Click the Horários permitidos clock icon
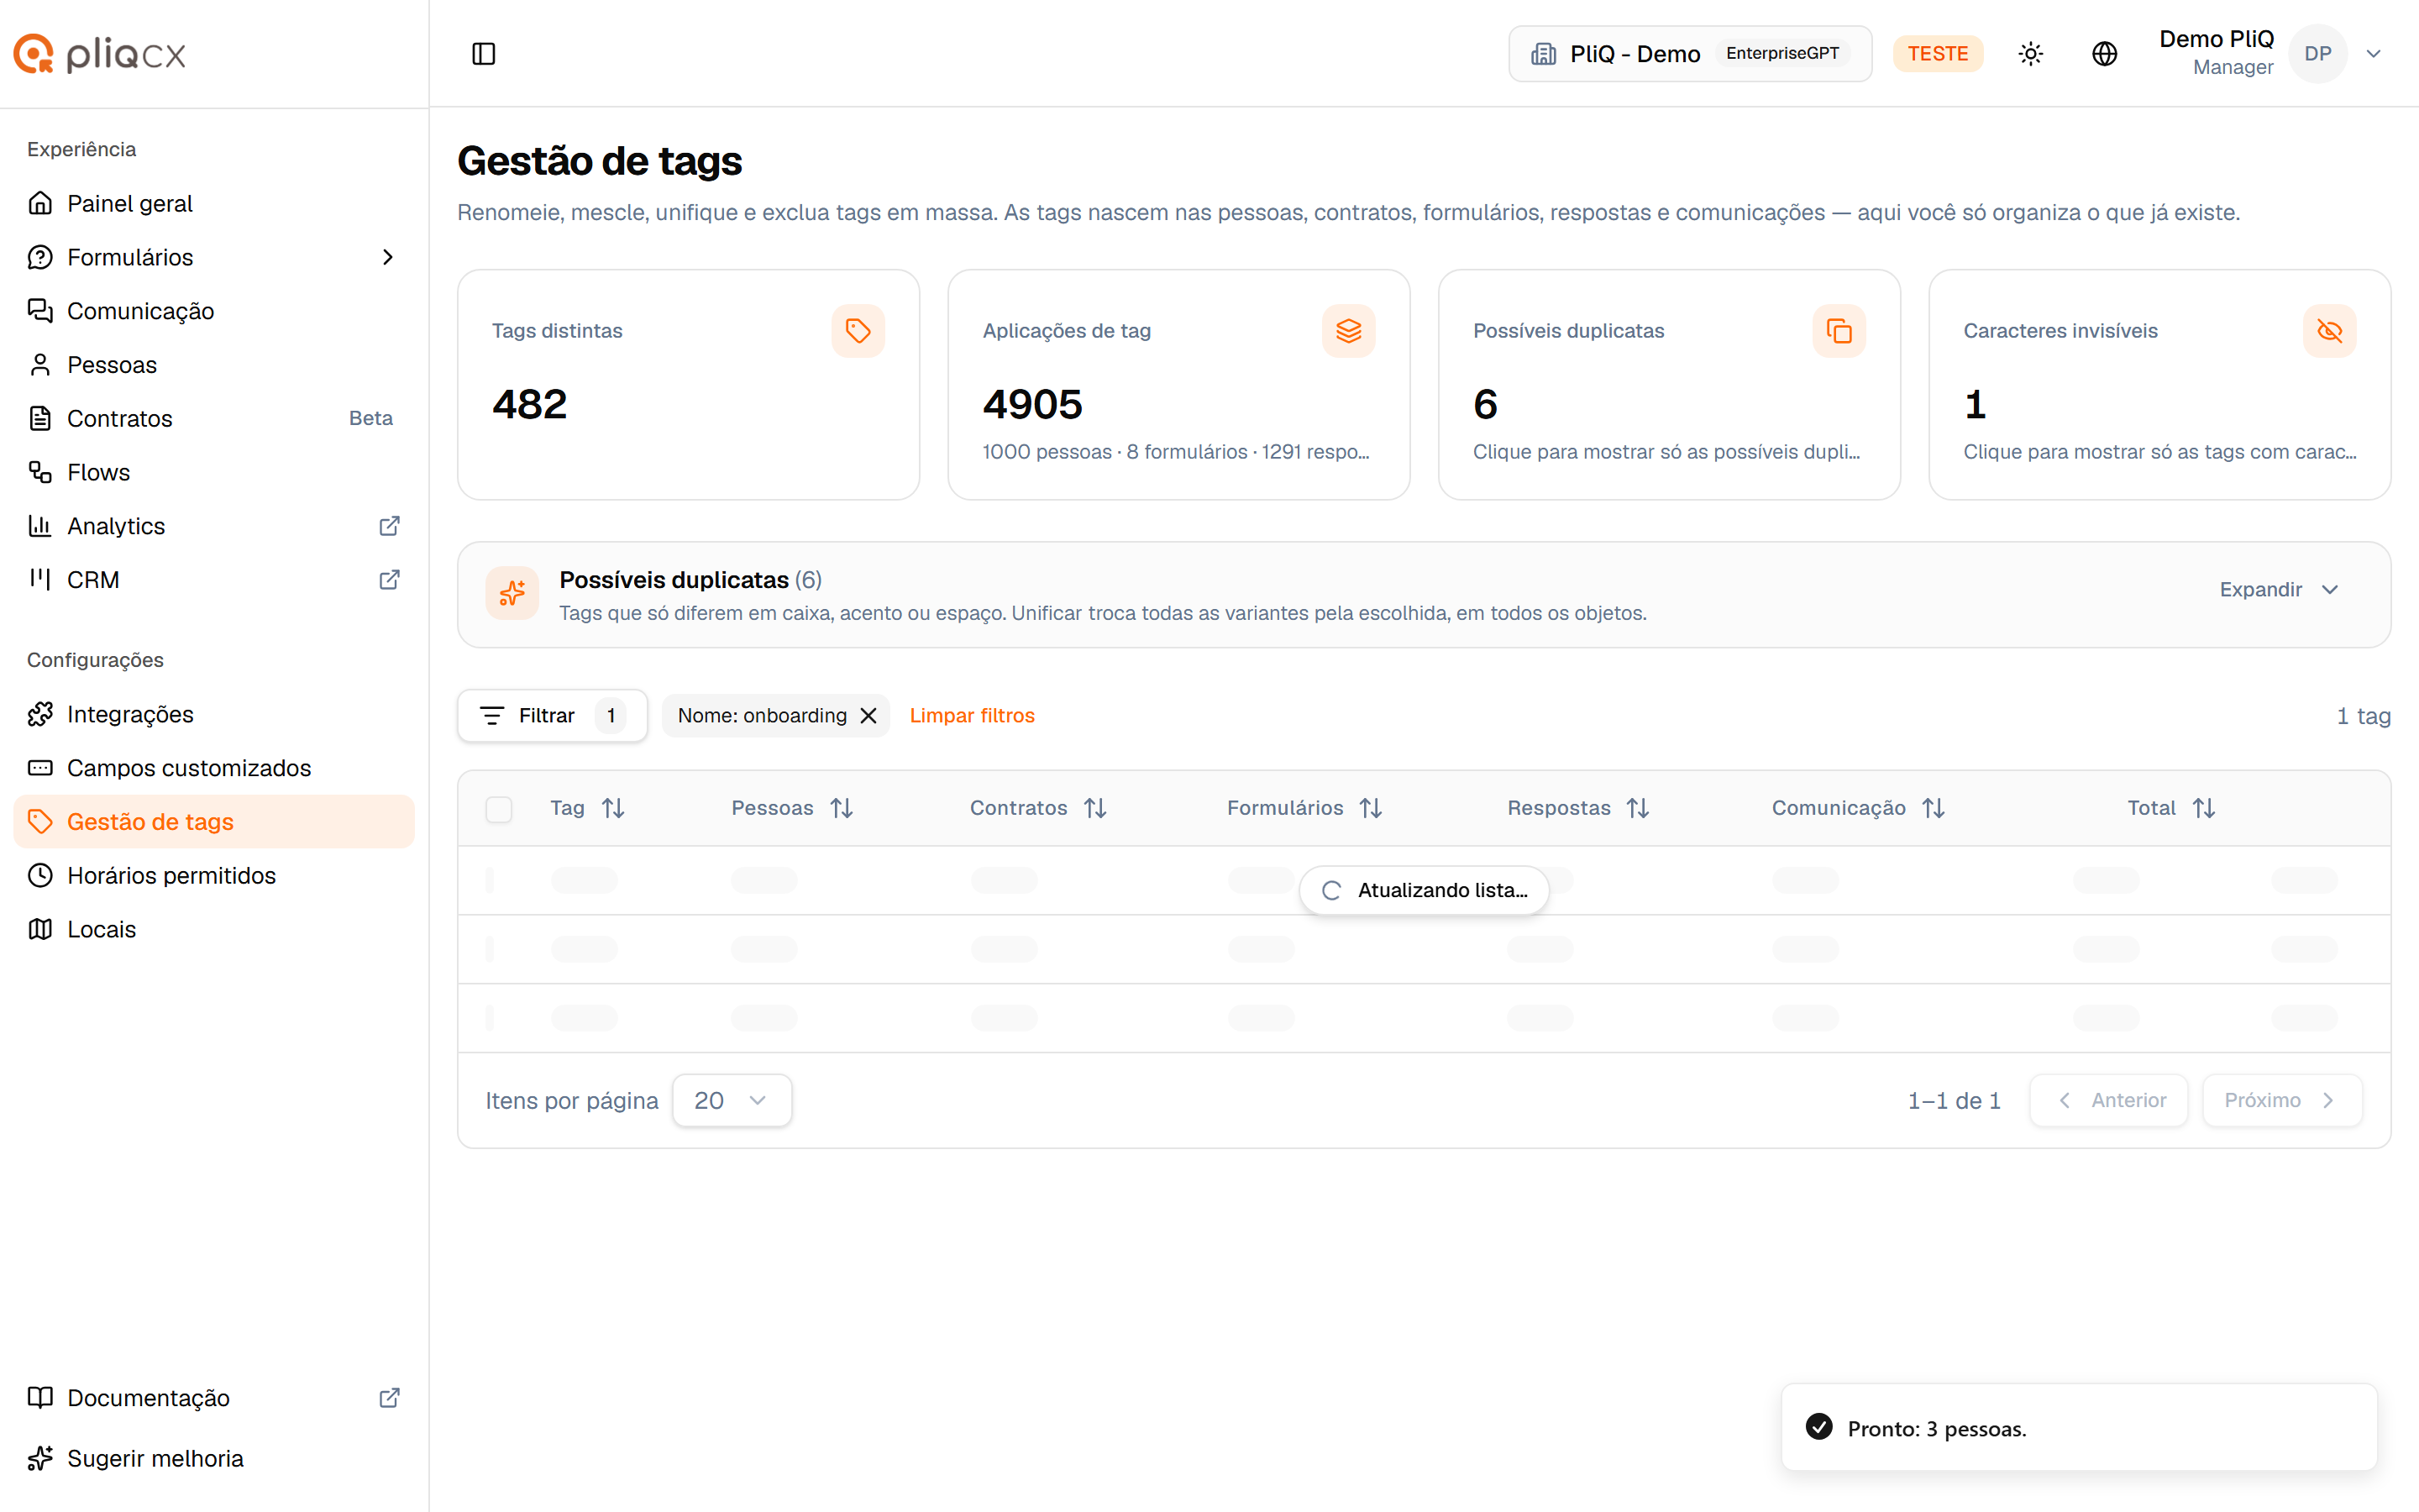 [40, 876]
